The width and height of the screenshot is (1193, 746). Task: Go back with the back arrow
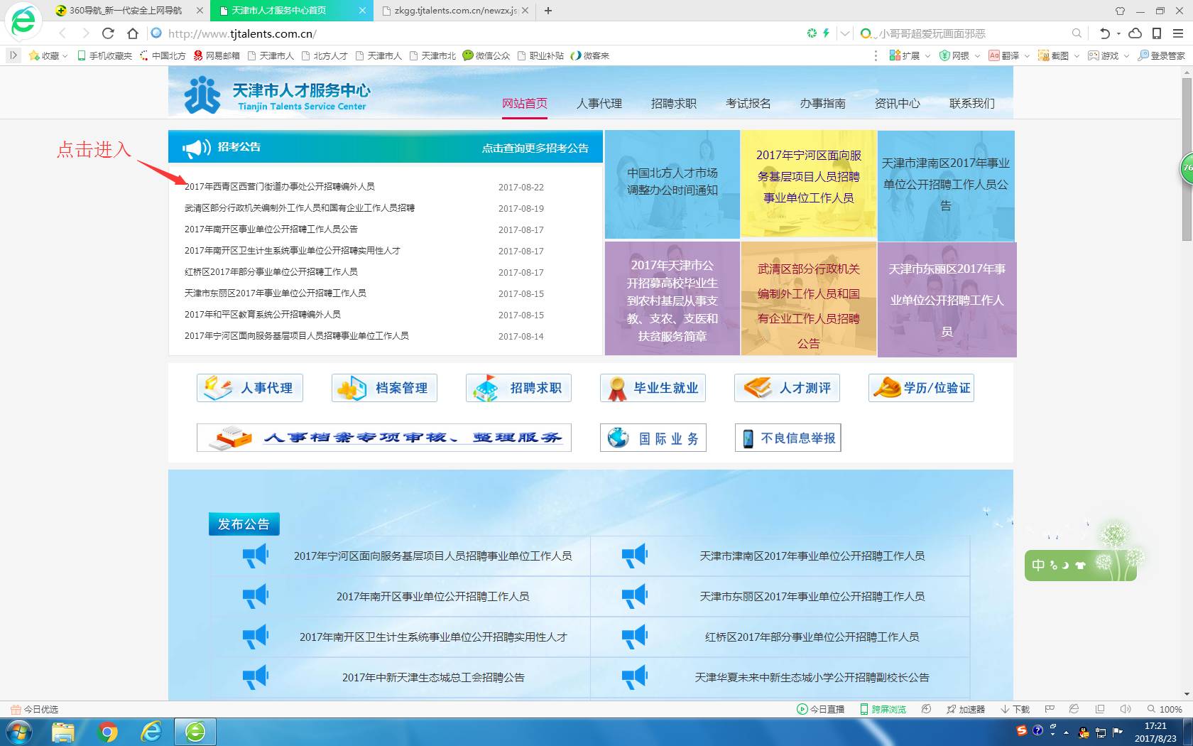point(62,33)
